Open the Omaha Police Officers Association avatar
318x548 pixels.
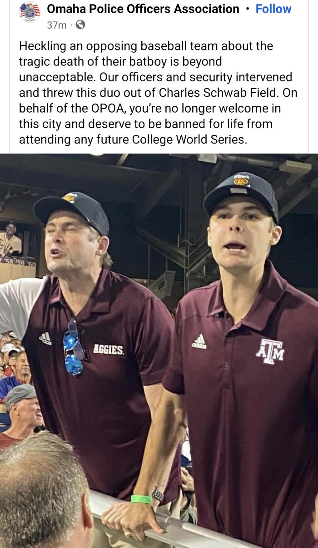coord(29,13)
